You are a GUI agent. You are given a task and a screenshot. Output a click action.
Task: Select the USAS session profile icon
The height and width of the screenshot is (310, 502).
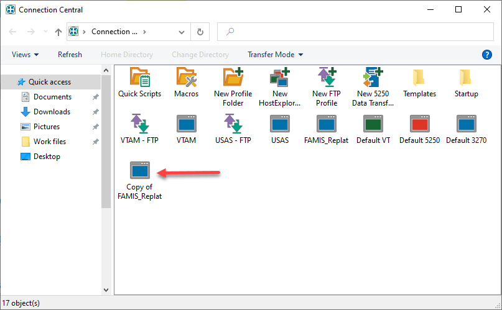click(x=280, y=124)
